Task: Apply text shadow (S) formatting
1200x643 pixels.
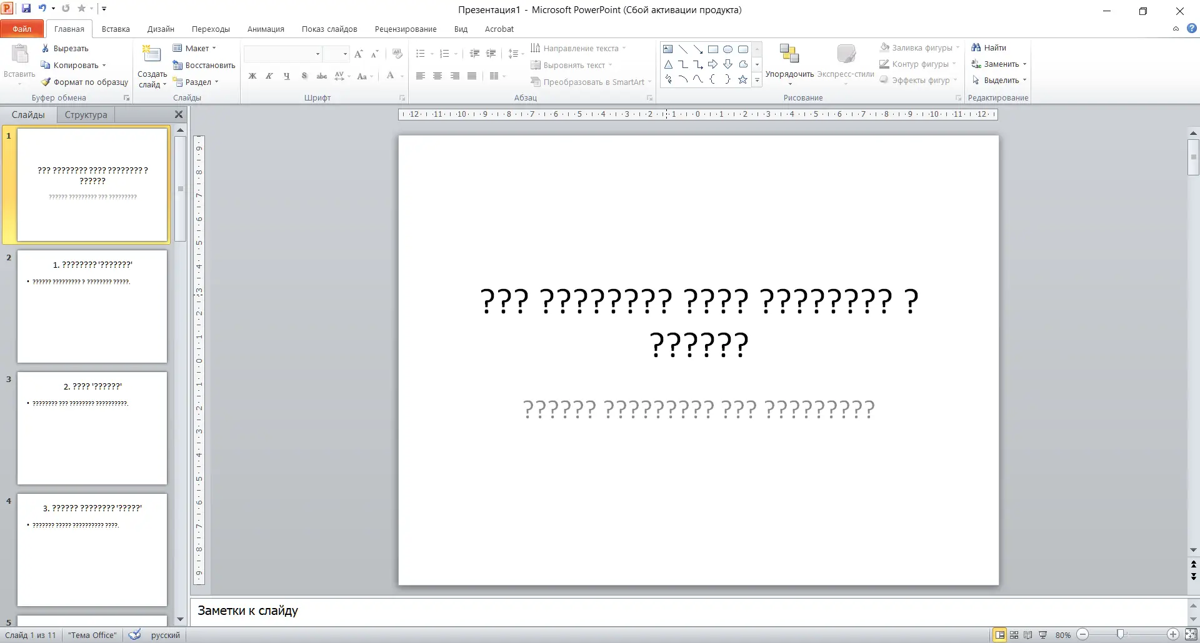Action: point(304,76)
